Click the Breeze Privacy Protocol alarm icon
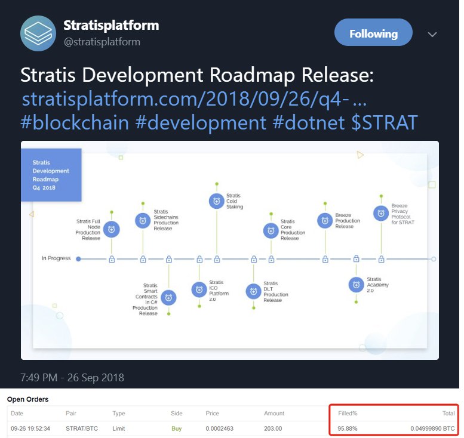The height and width of the screenshot is (438, 464). click(x=381, y=213)
